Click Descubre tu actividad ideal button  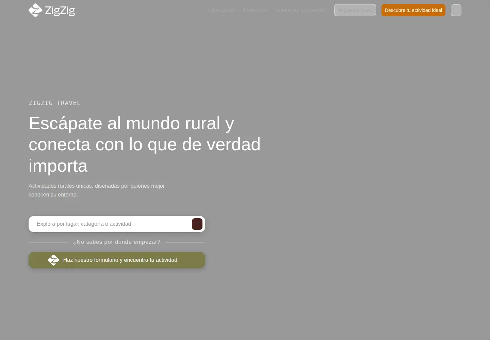tap(413, 10)
